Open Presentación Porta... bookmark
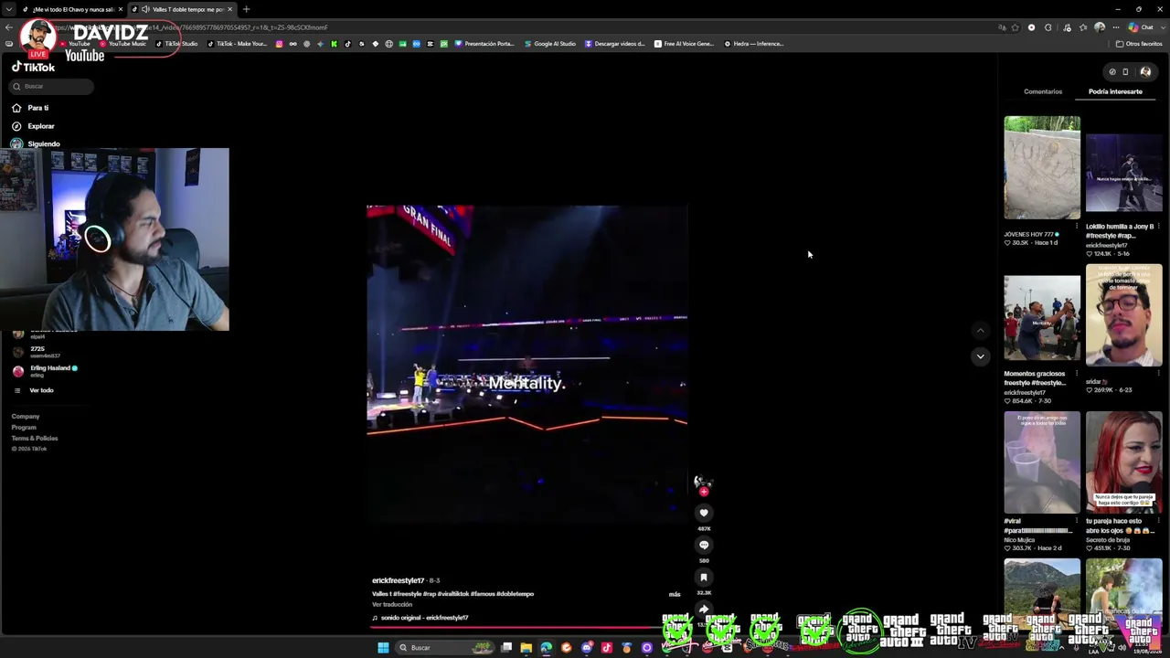 click(485, 44)
